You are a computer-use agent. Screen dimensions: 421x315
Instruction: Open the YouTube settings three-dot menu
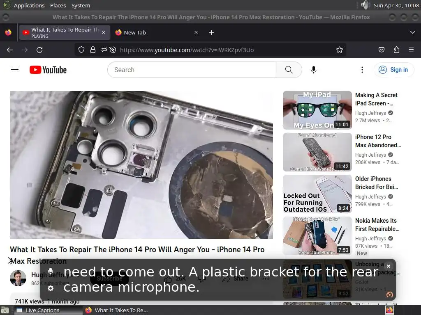[362, 70]
